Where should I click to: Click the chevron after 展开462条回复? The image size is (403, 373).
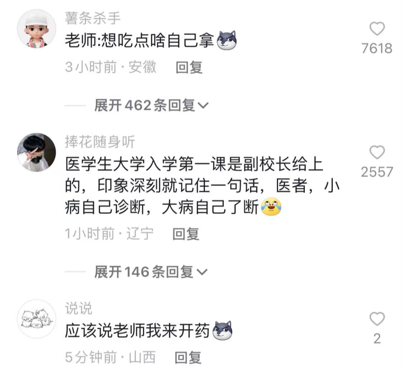[203, 106]
